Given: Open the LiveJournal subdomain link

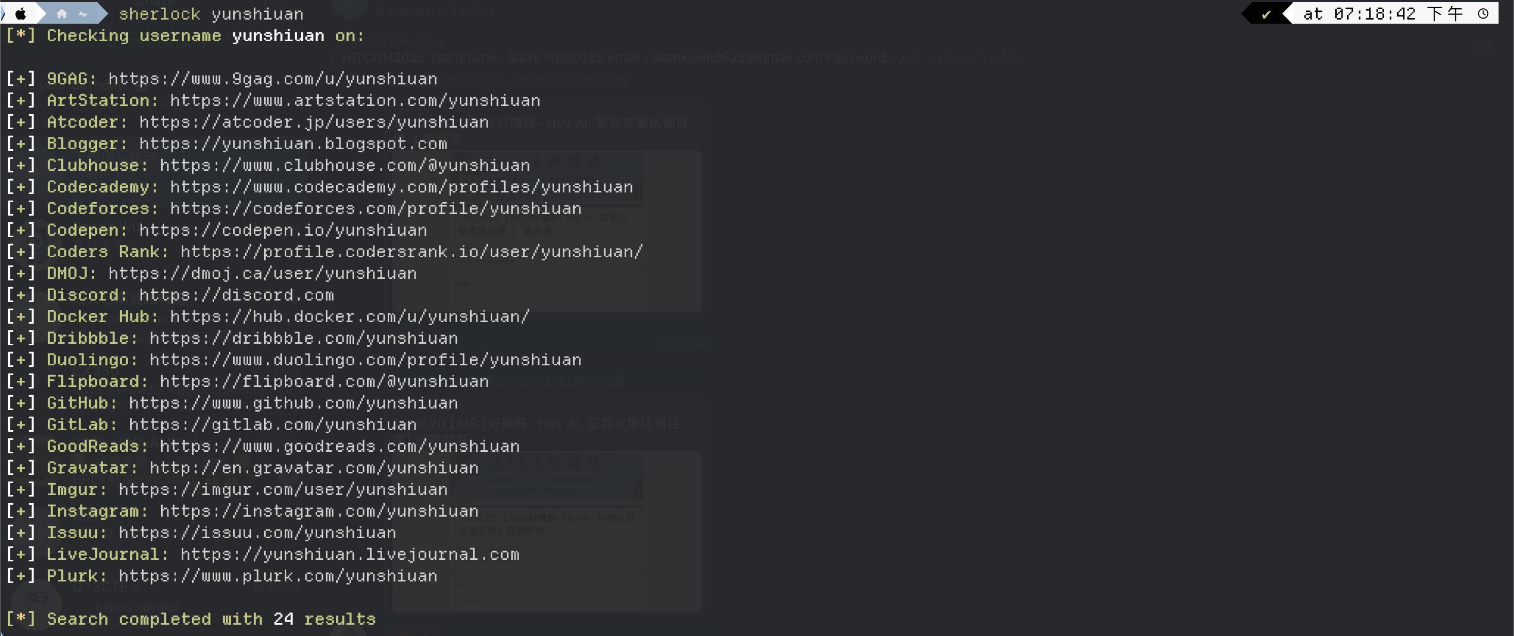Looking at the screenshot, I should tap(350, 554).
